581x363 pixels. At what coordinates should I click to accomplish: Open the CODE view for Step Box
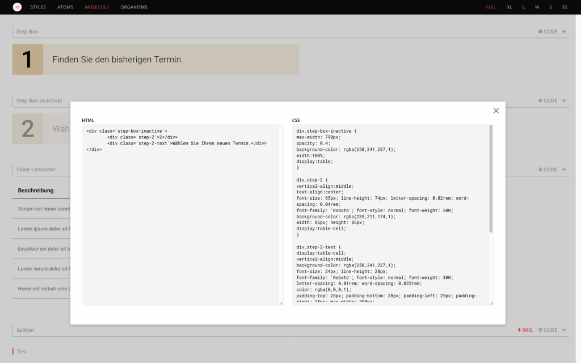point(549,31)
